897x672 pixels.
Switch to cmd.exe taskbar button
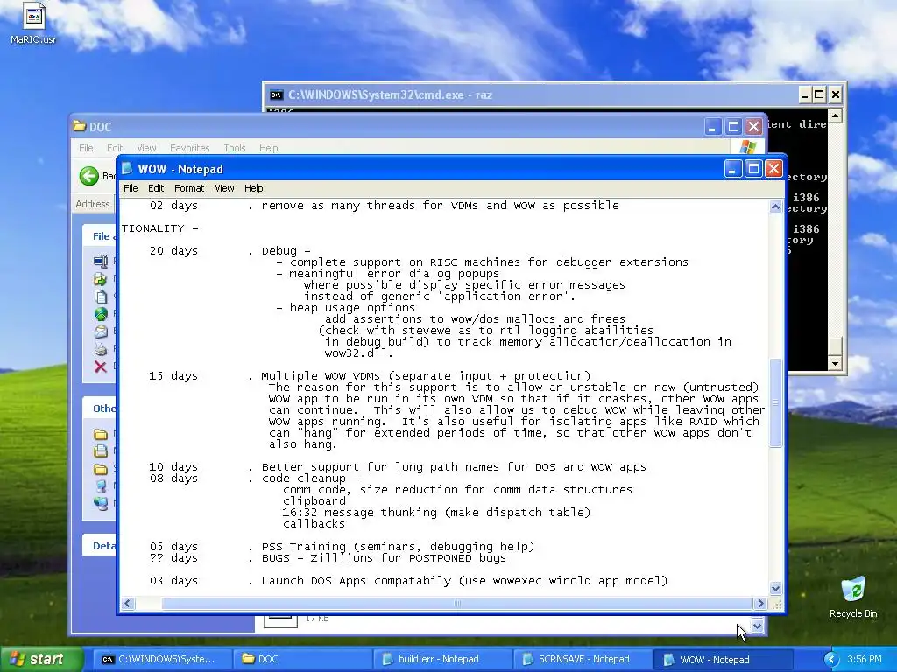[x=163, y=659]
